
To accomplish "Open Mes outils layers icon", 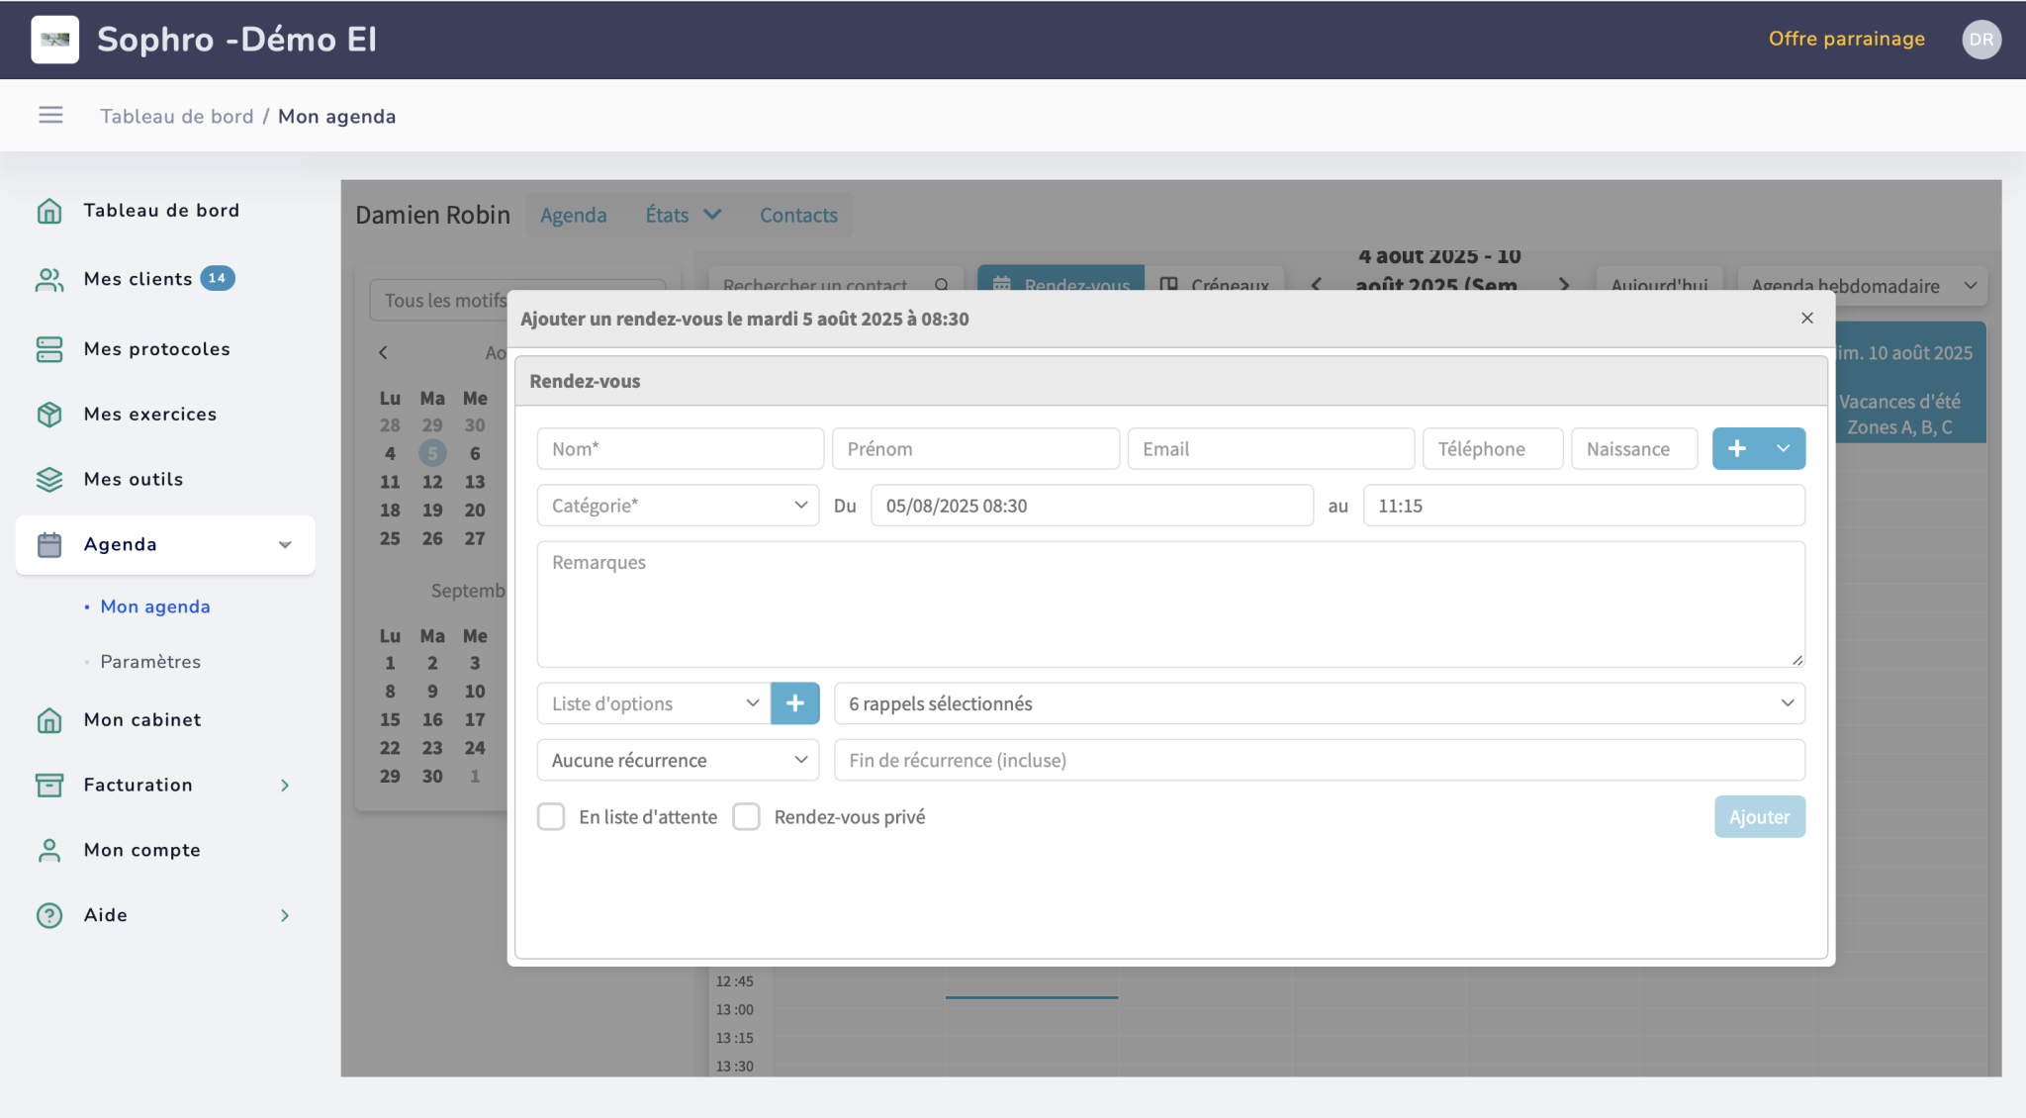I will click(x=49, y=480).
